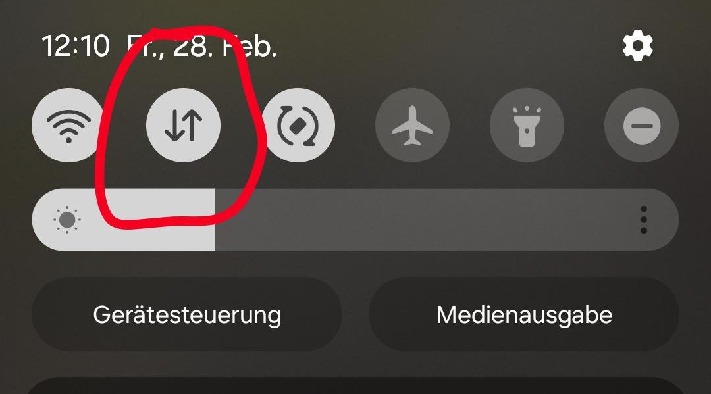This screenshot has height=394, width=711.
Task: Open Medienausgabe panel
Action: click(524, 314)
